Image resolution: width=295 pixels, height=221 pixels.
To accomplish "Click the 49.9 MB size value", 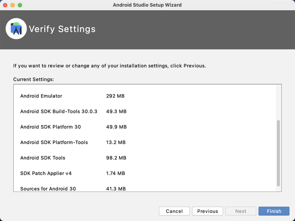I will click(116, 127).
